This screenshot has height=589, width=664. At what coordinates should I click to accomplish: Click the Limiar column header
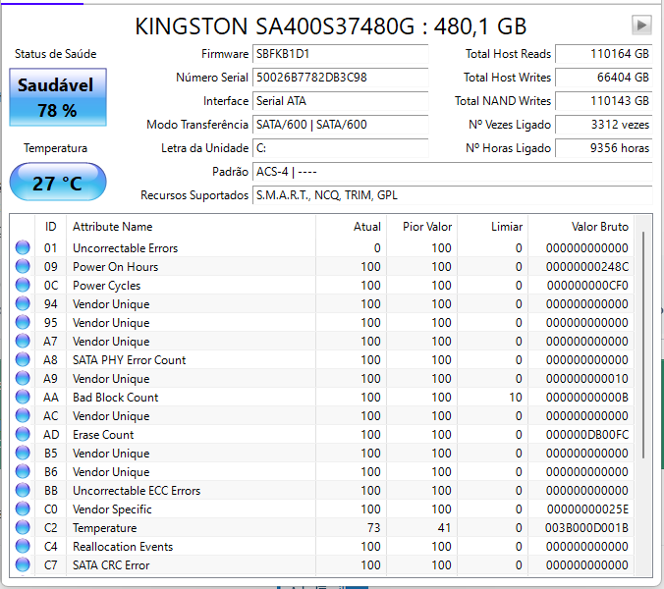point(492,227)
